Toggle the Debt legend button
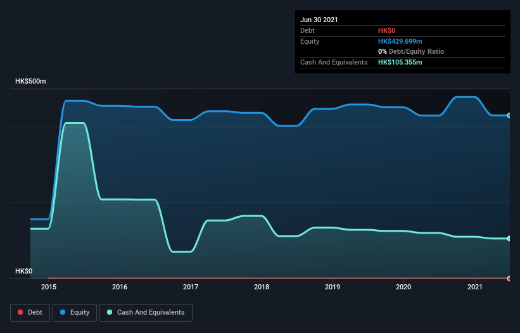This screenshot has height=333, width=520. pyautogui.click(x=30, y=313)
